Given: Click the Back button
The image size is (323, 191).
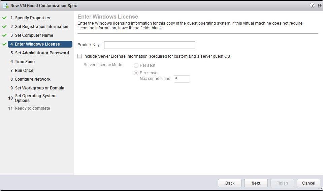Looking at the screenshot, I should coord(230,183).
